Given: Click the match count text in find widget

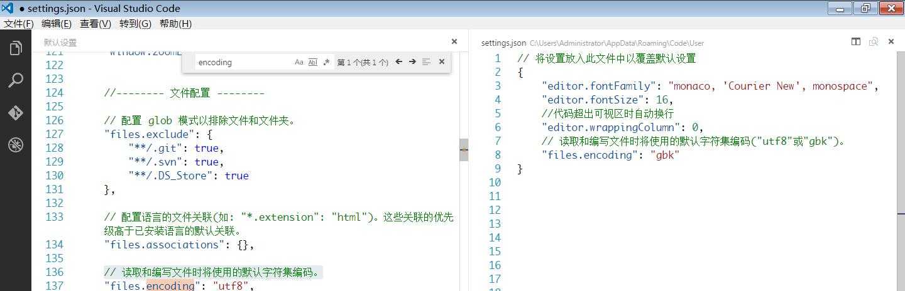Looking at the screenshot, I should pos(363,62).
